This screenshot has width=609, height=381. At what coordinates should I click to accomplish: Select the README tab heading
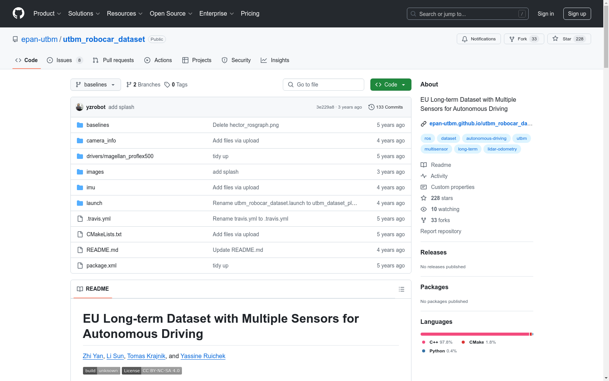(x=93, y=289)
